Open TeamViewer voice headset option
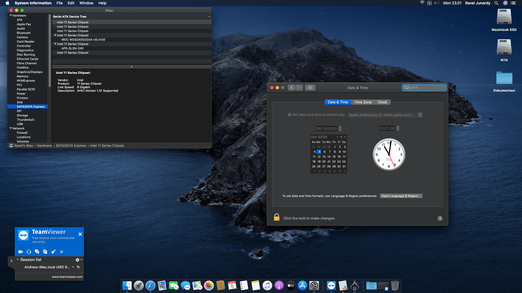This screenshot has height=293, width=522. pyautogui.click(x=29, y=252)
